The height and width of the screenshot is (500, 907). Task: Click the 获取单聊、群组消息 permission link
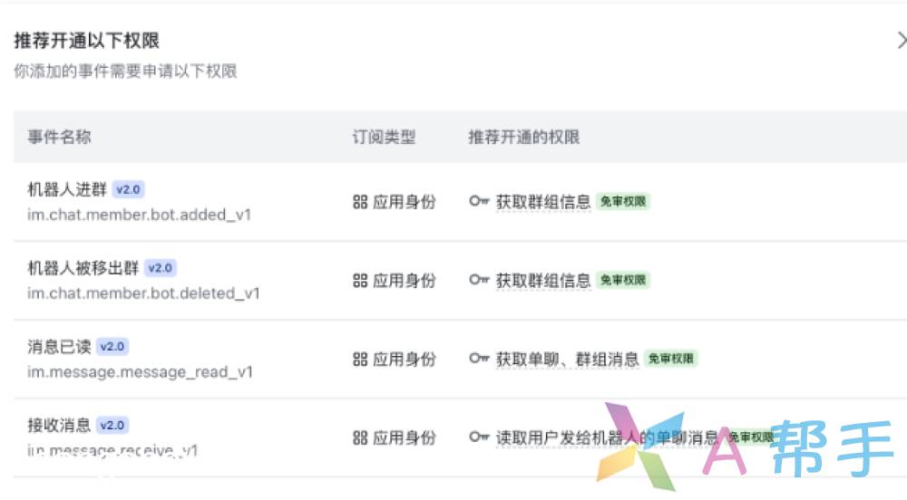tap(567, 360)
